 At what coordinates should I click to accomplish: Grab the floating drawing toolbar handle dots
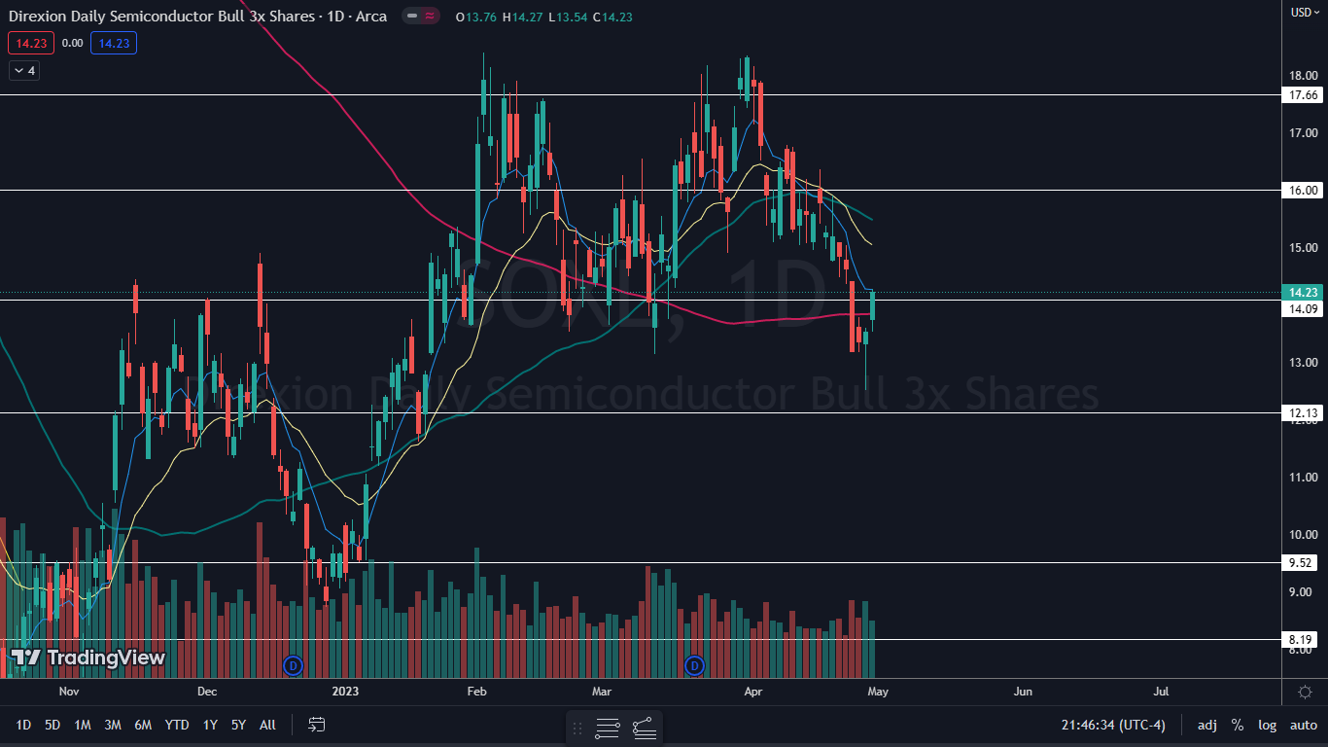pyautogui.click(x=577, y=728)
